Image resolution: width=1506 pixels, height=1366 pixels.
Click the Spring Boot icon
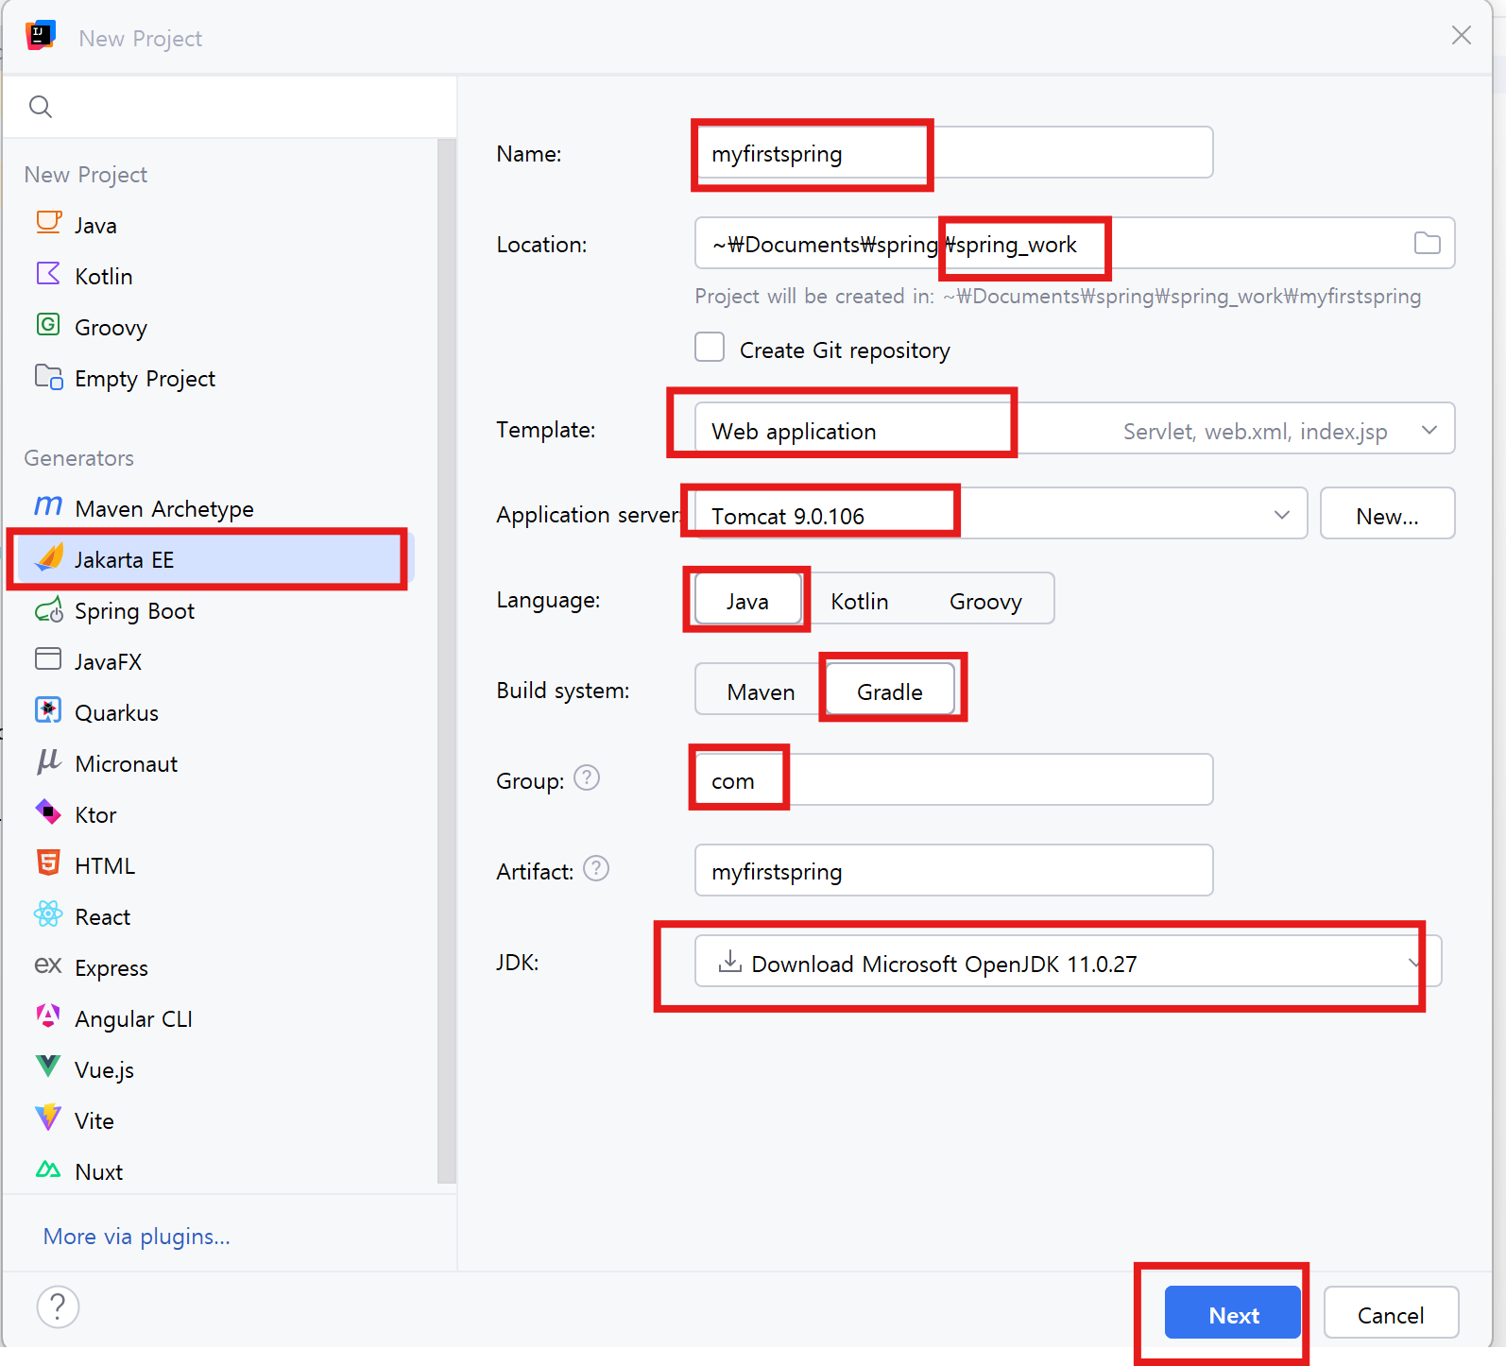pos(49,610)
